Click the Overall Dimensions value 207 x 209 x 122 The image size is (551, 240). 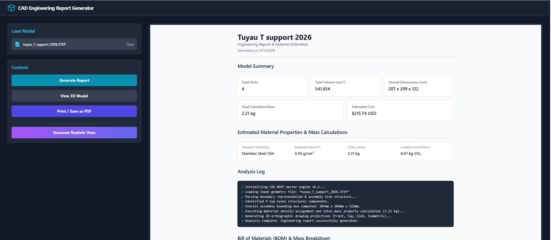pyautogui.click(x=403, y=89)
